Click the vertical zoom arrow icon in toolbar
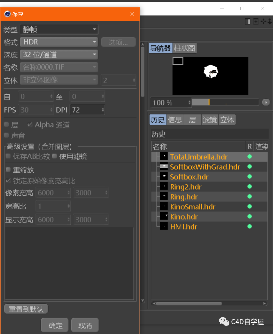Screen dimensions: 273x334 (270, 21)
